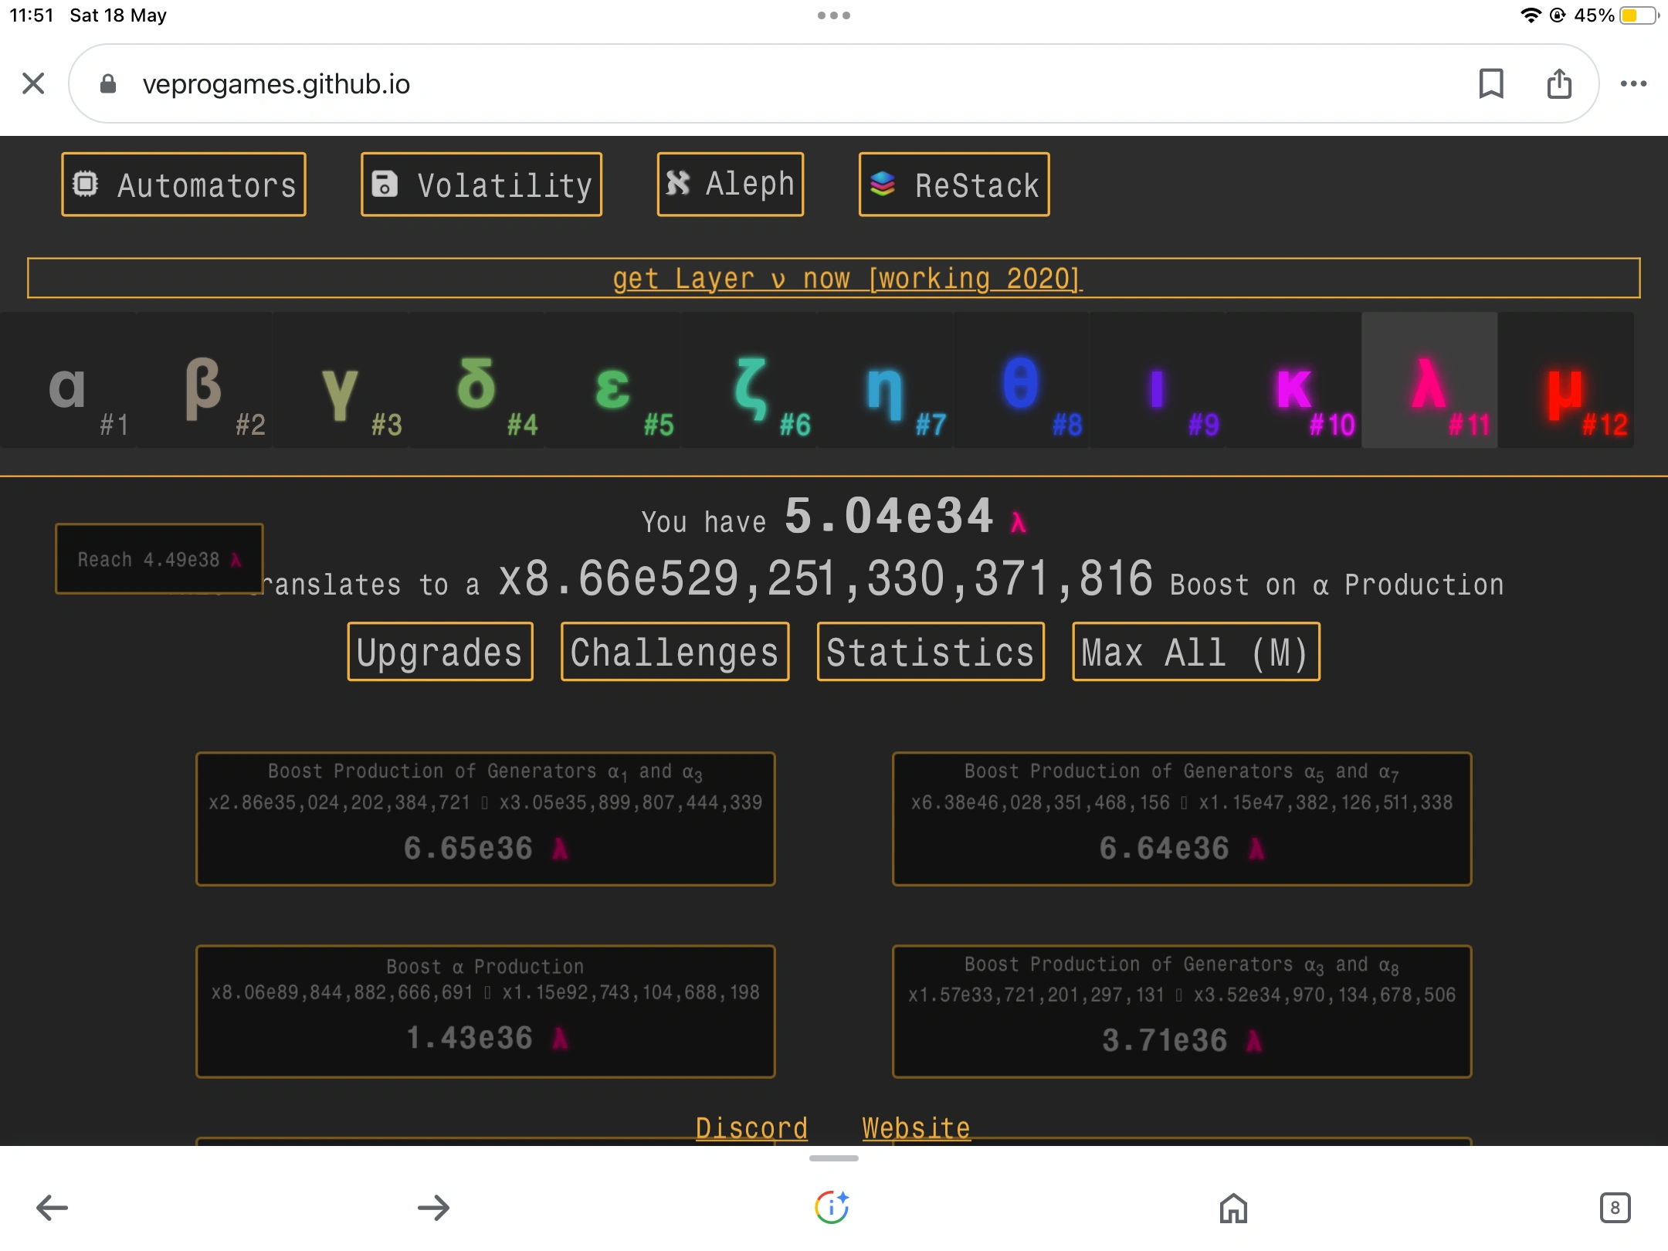
Task: Open the ReStack menu
Action: (x=954, y=185)
